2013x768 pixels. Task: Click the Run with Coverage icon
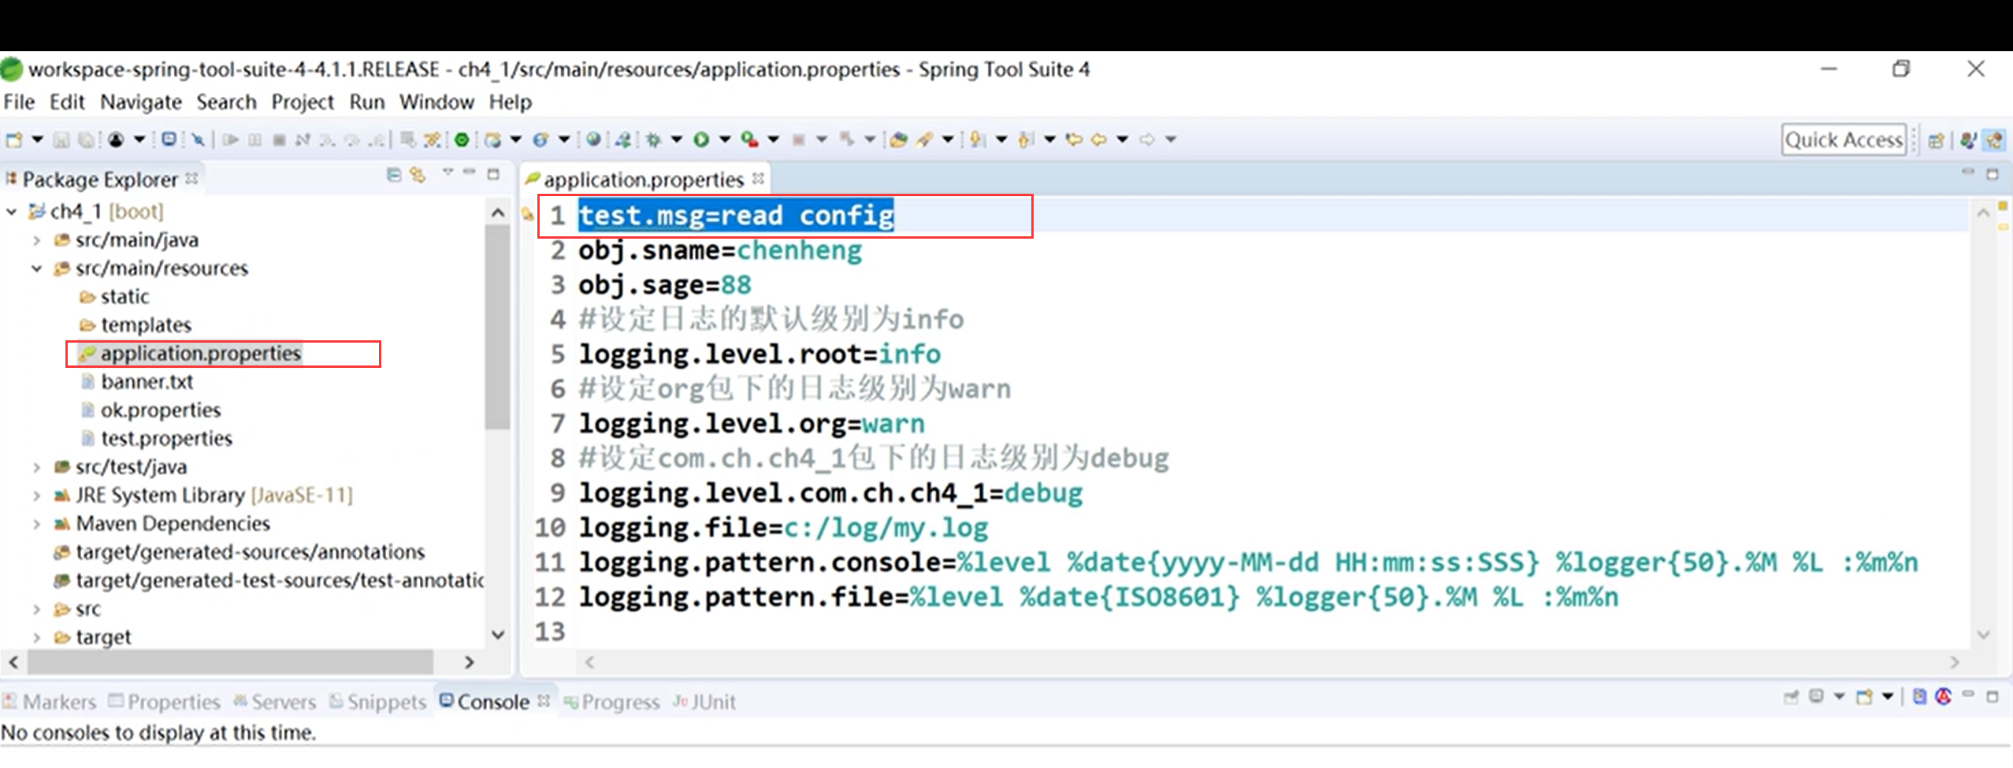click(749, 139)
